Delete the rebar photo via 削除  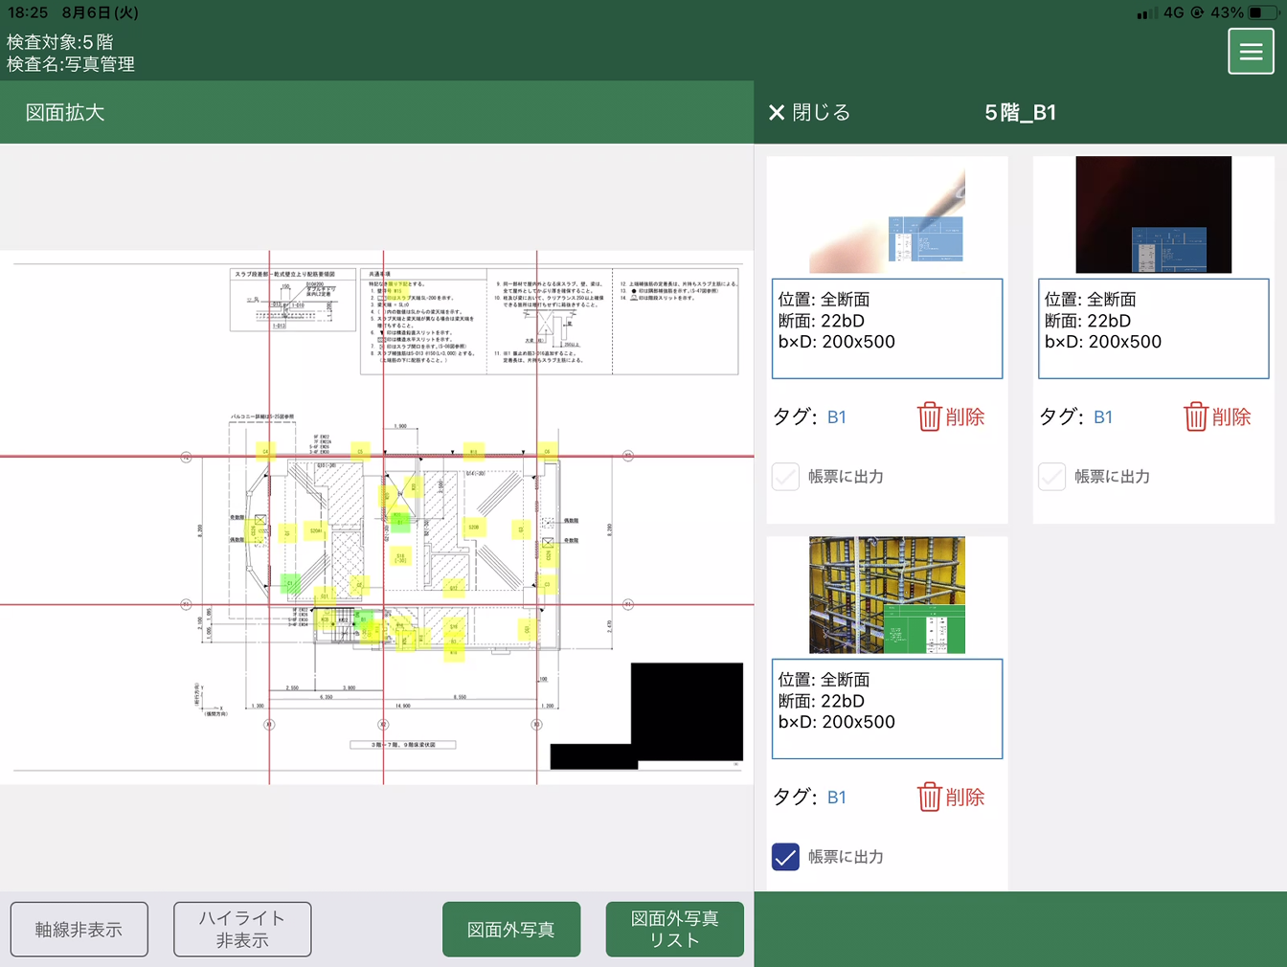click(x=951, y=797)
